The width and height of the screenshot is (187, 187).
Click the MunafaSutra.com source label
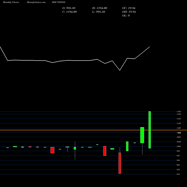[x=36, y=2]
